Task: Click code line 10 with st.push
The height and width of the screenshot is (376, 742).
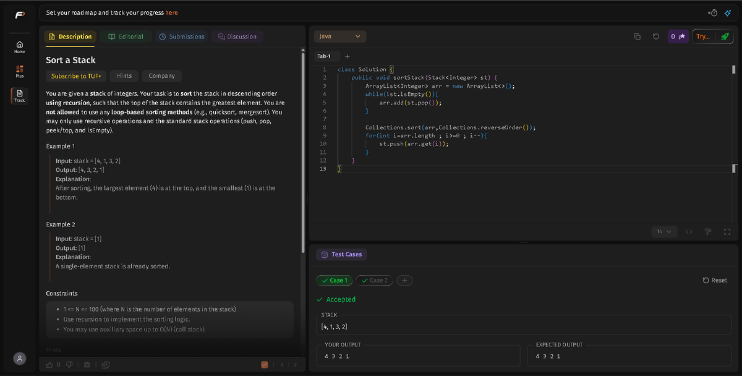Action: point(414,143)
